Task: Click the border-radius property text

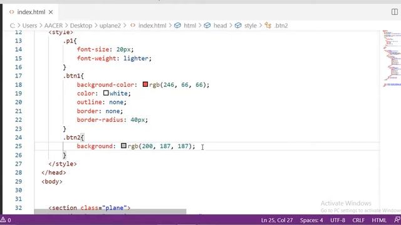Action: tap(100, 119)
